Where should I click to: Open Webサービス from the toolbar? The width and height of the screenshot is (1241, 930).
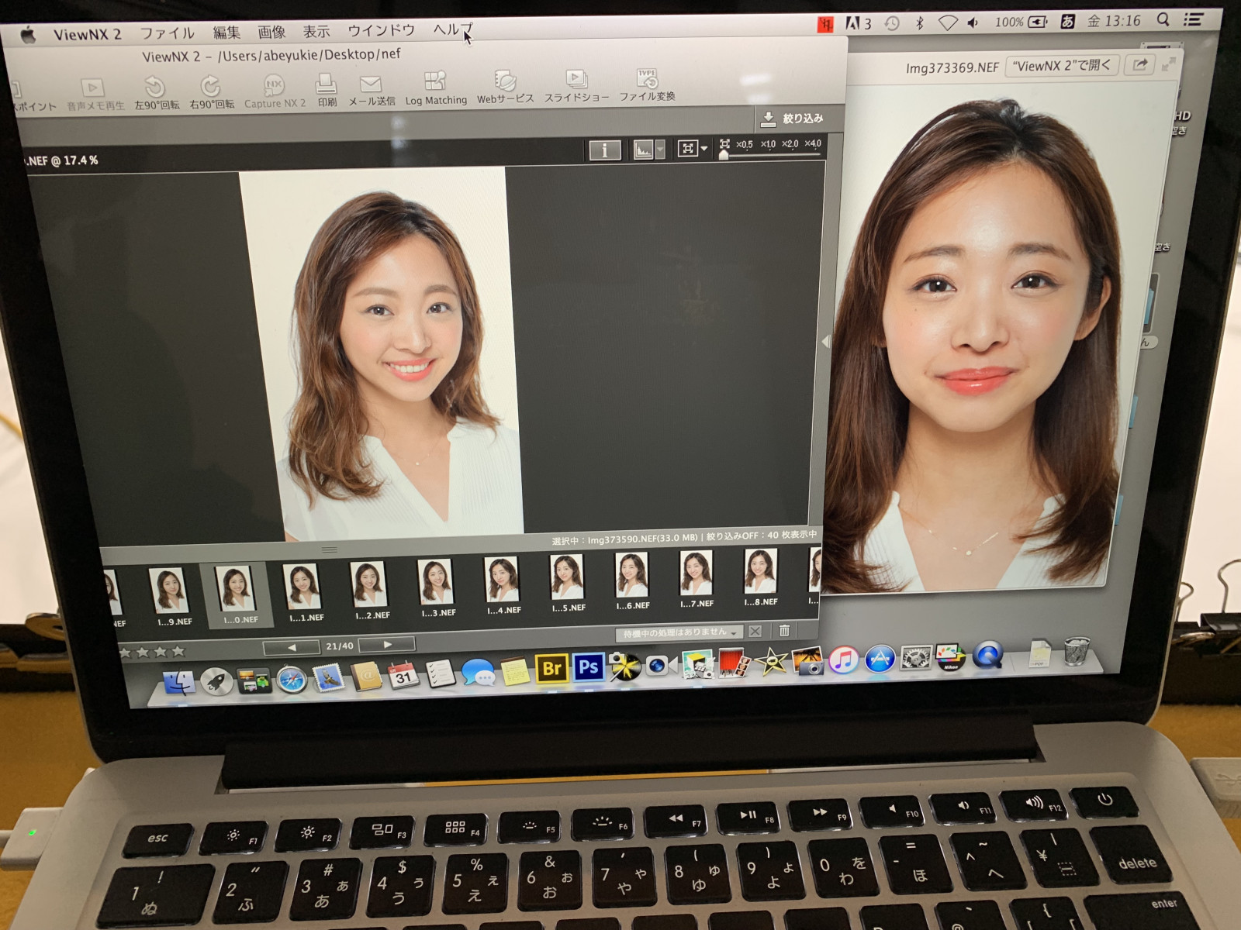pos(505,80)
